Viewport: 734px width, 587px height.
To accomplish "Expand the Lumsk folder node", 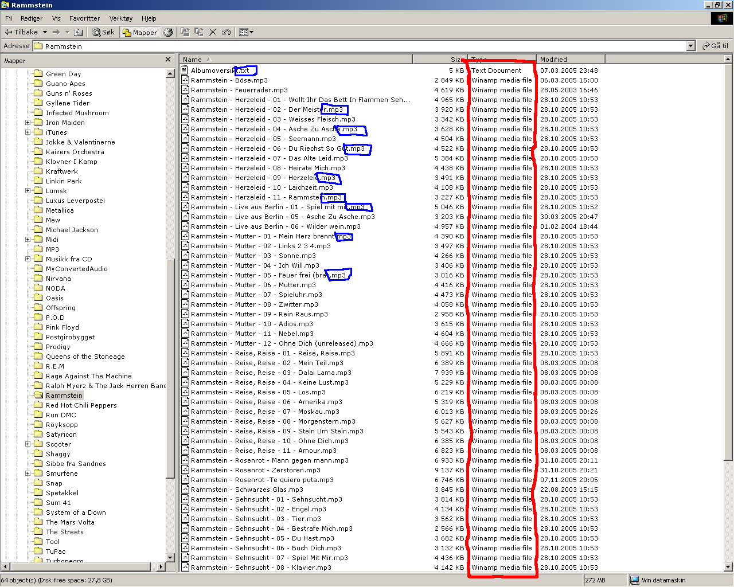I will [x=28, y=190].
